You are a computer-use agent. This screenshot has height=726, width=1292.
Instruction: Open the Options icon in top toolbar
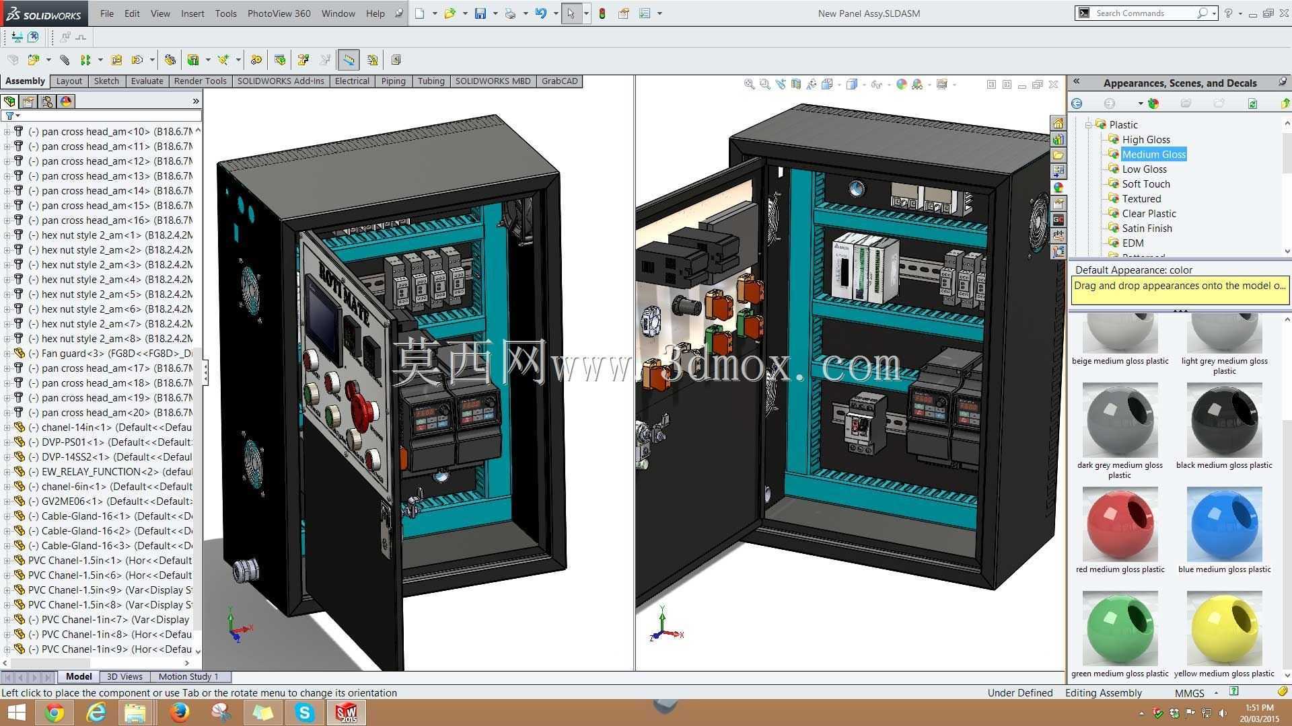tap(645, 13)
